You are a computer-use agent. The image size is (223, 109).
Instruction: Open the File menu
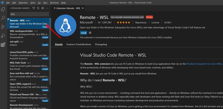8,3
